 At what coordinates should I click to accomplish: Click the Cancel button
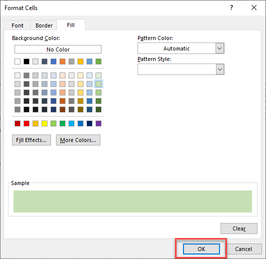tap(243, 249)
